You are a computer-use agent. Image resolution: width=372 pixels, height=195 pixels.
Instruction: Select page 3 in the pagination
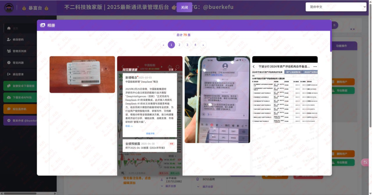coord(187,45)
